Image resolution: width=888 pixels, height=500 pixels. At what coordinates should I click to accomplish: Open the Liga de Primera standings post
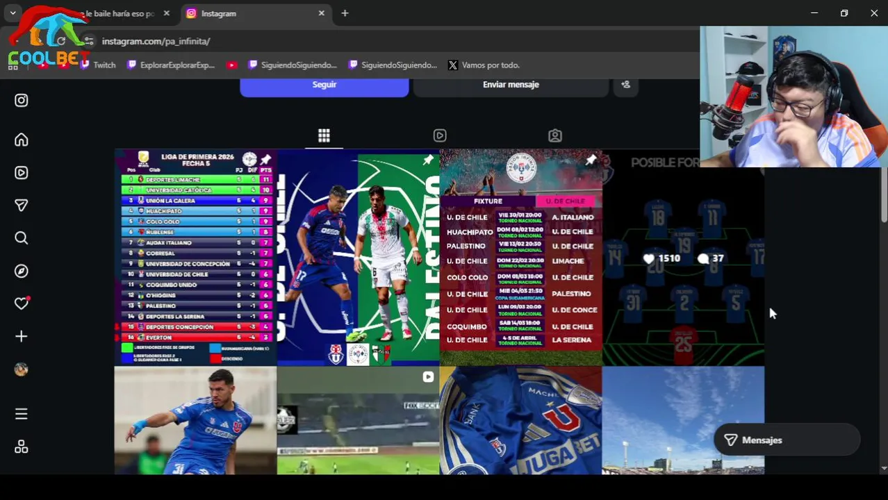click(x=195, y=258)
